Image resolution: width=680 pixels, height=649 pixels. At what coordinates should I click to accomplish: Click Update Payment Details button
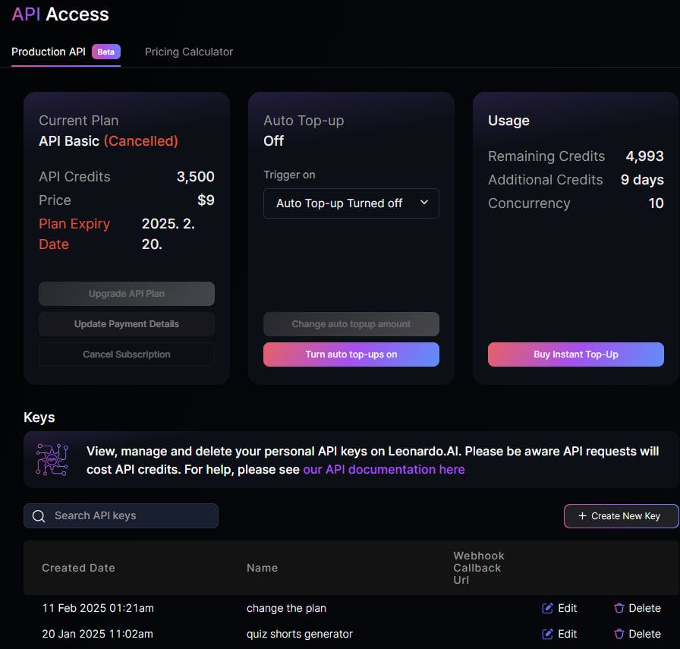127,324
